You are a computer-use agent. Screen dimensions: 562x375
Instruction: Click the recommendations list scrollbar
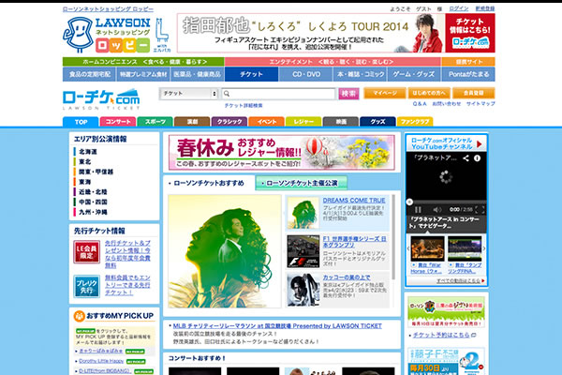click(393, 237)
